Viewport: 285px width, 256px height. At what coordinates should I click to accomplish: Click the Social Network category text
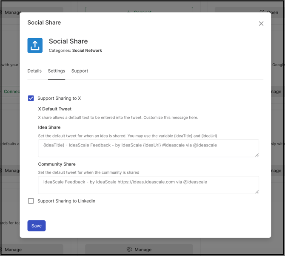point(87,51)
